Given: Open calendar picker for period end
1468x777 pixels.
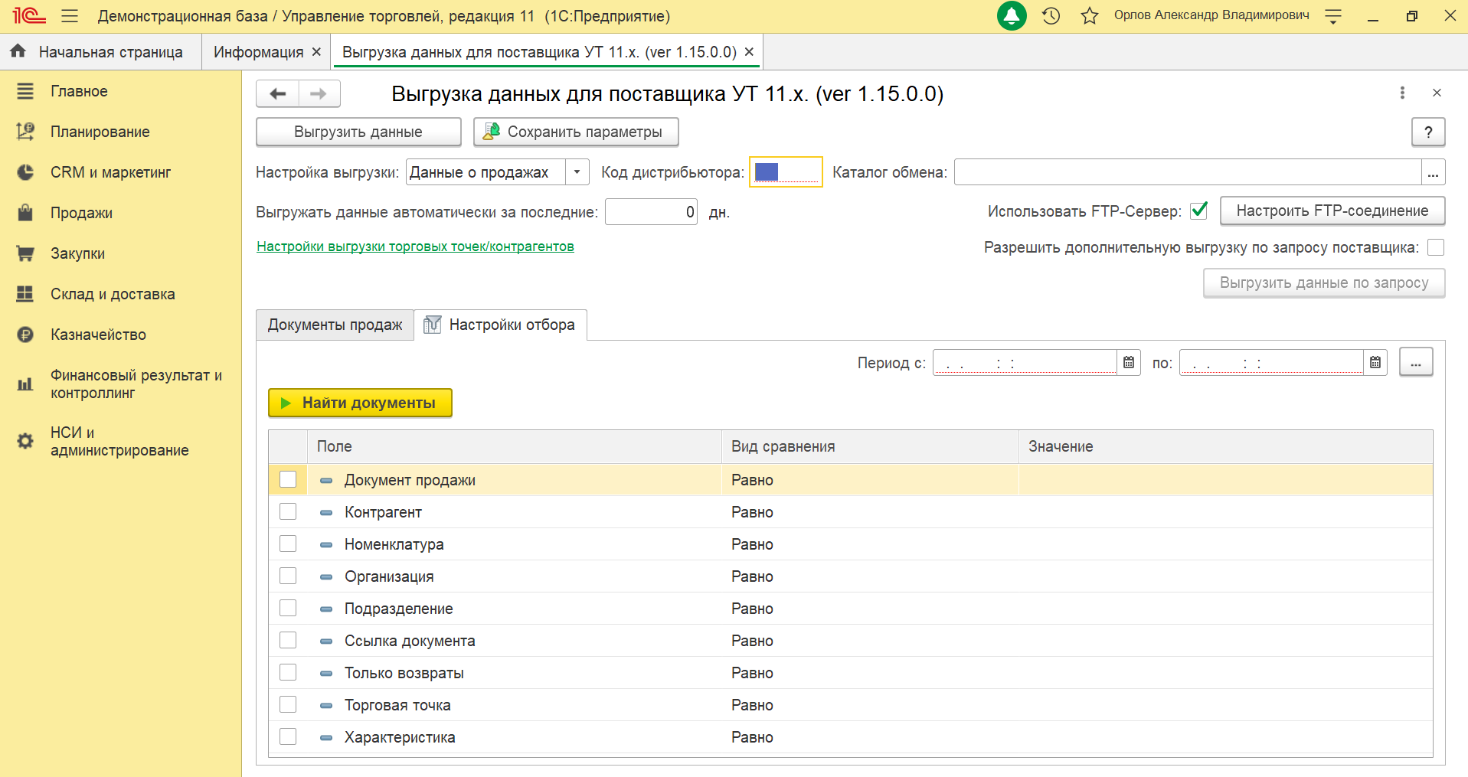Looking at the screenshot, I should point(1375,363).
